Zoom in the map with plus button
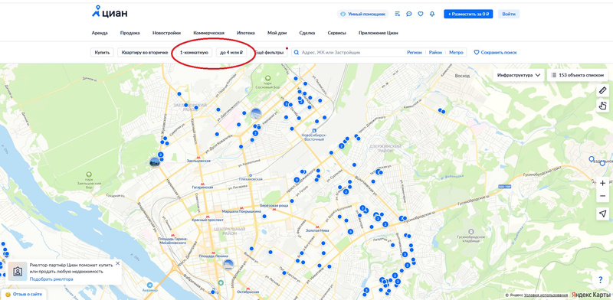Screen dimensions: 613x300 [602, 183]
